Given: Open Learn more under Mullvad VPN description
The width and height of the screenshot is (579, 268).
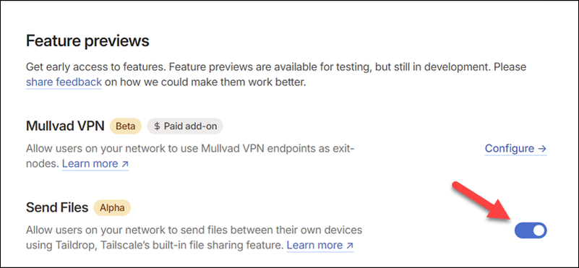Looking at the screenshot, I should (x=95, y=163).
